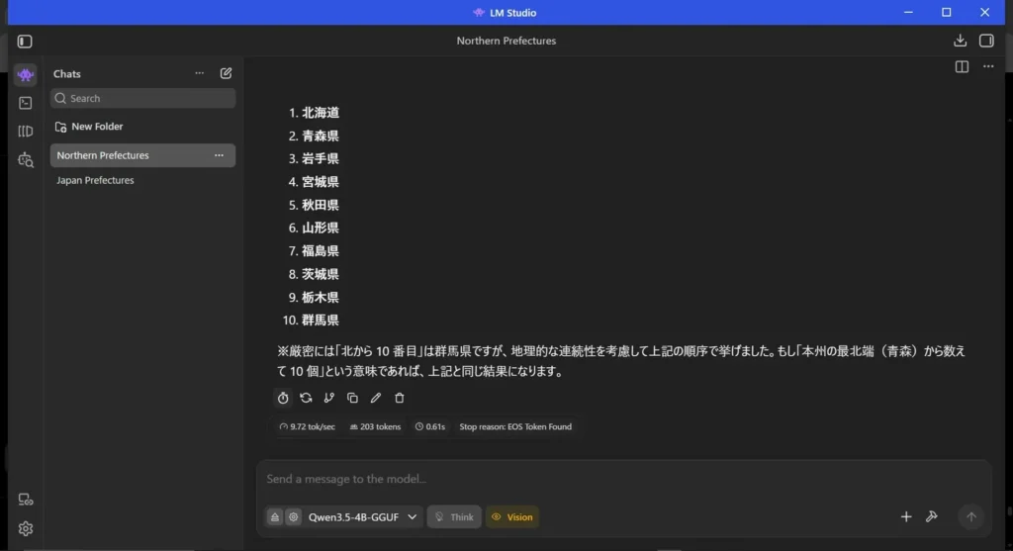1013x551 pixels.
Task: Open model settings gear beside Qwen3.5-4B-GGUF
Action: (x=293, y=517)
